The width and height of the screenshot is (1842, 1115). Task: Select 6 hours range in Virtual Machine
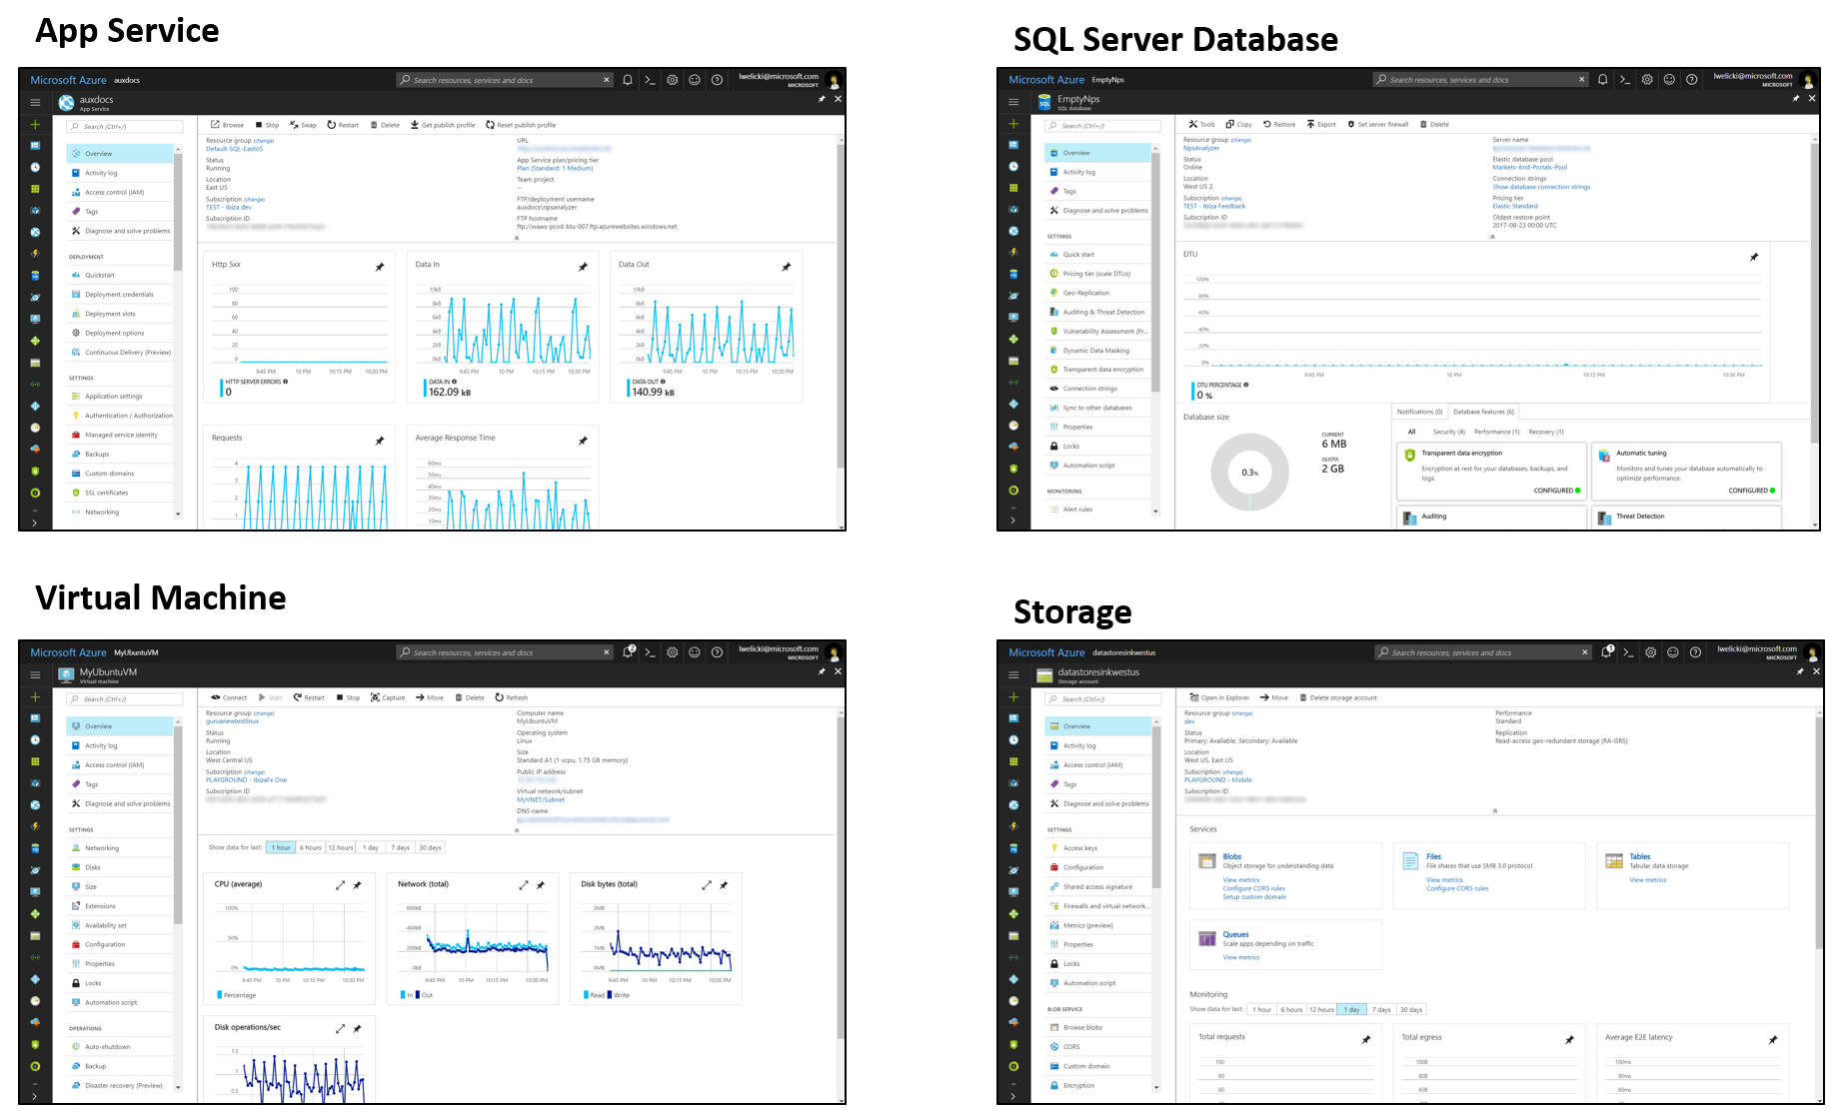coord(311,847)
